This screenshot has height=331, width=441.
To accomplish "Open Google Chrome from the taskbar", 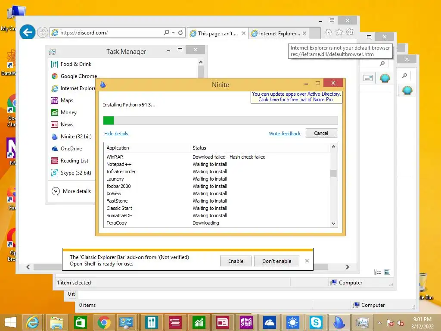I will [x=104, y=322].
